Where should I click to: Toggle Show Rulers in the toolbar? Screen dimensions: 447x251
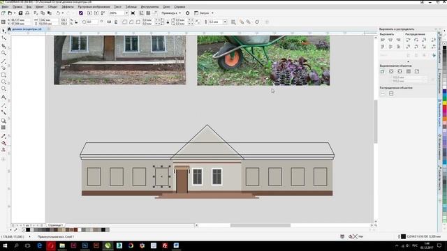pos(141,13)
